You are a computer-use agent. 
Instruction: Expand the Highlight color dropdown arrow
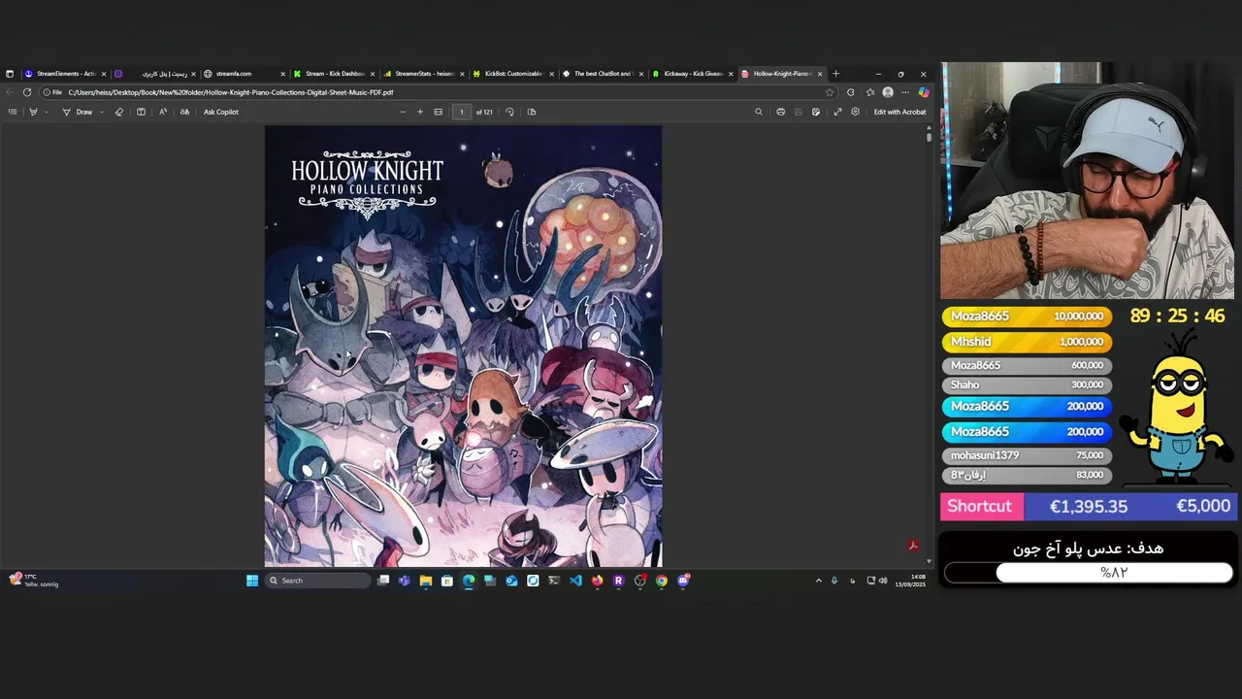45,112
